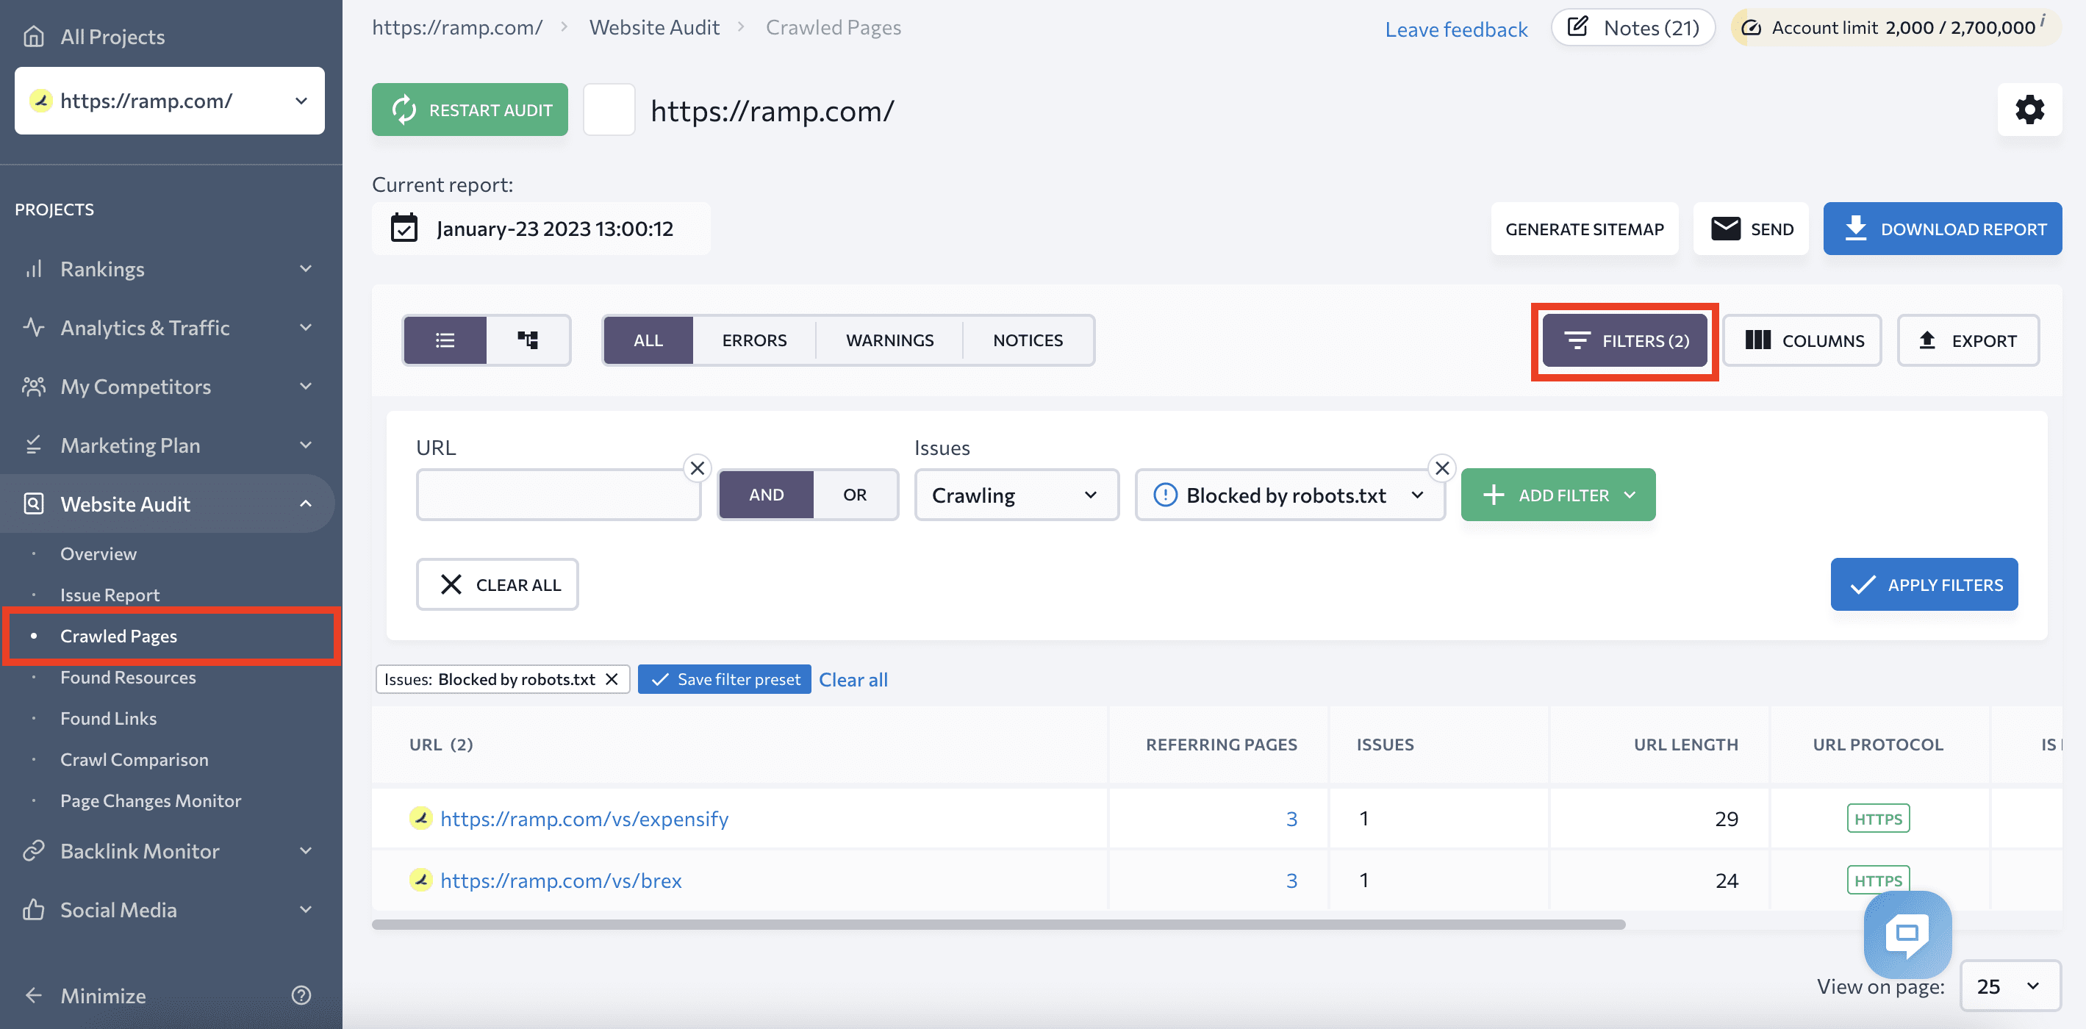Viewport: 2086px width, 1029px height.
Task: Open https://ramp.com/vs/brex link
Action: (x=561, y=879)
